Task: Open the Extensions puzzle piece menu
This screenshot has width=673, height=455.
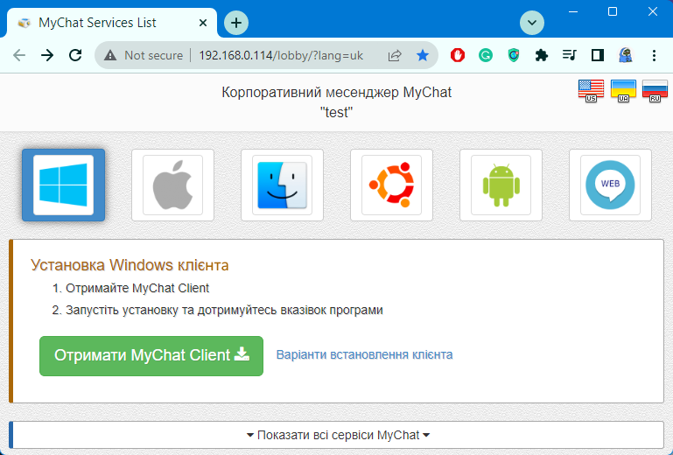Action: (542, 55)
